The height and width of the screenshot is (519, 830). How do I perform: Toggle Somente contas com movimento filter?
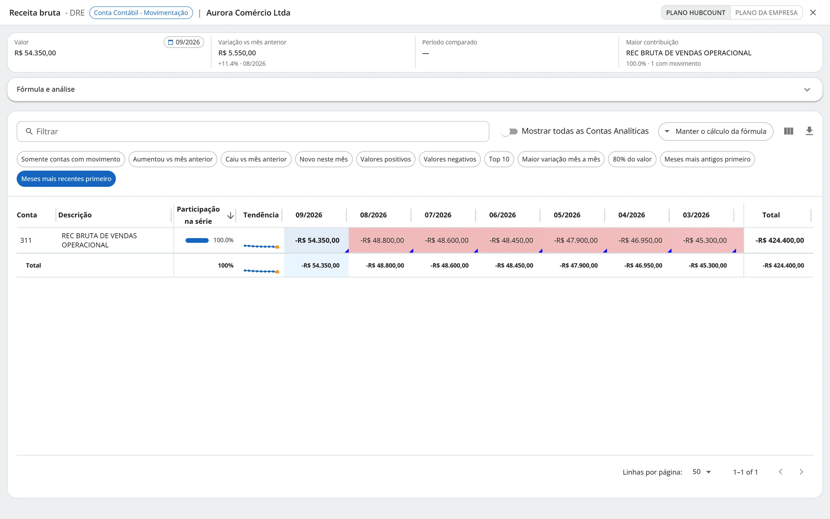pyautogui.click(x=71, y=159)
